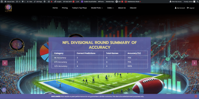Click the Correct Predictions column header
This screenshot has width=199, height=99.
[x=86, y=53]
